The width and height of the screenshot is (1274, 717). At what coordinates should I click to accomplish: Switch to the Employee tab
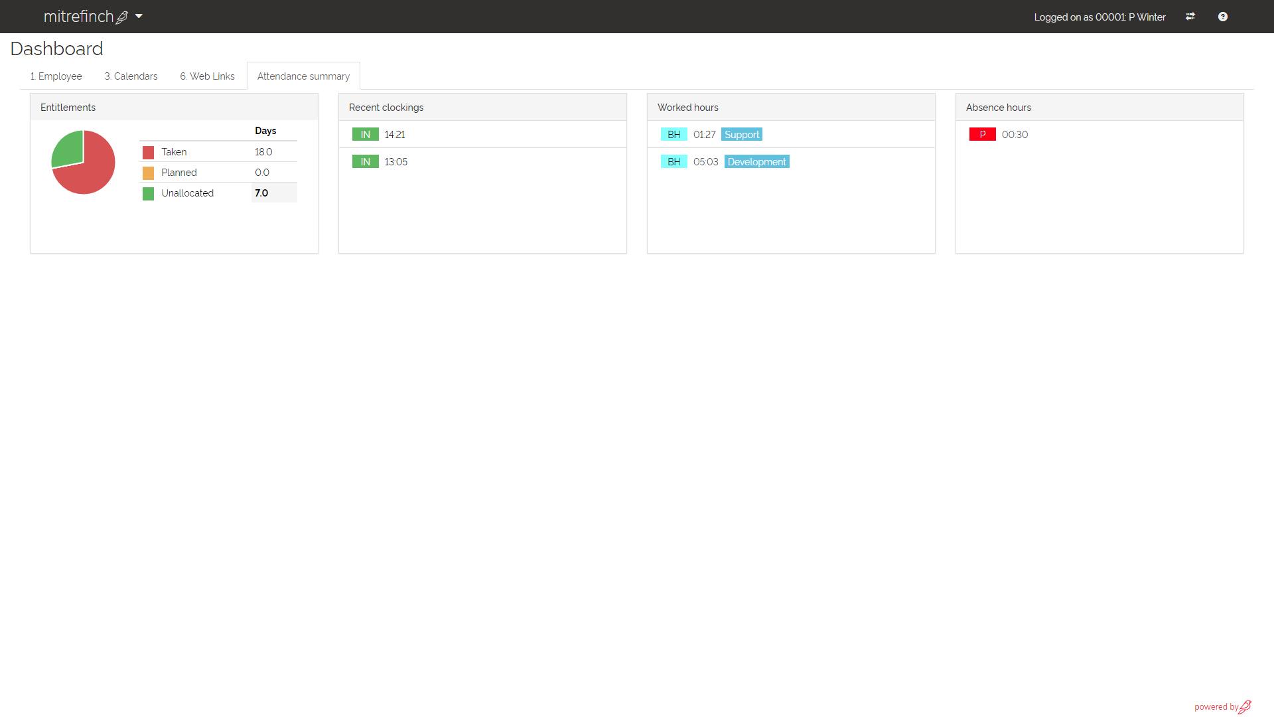click(x=56, y=76)
